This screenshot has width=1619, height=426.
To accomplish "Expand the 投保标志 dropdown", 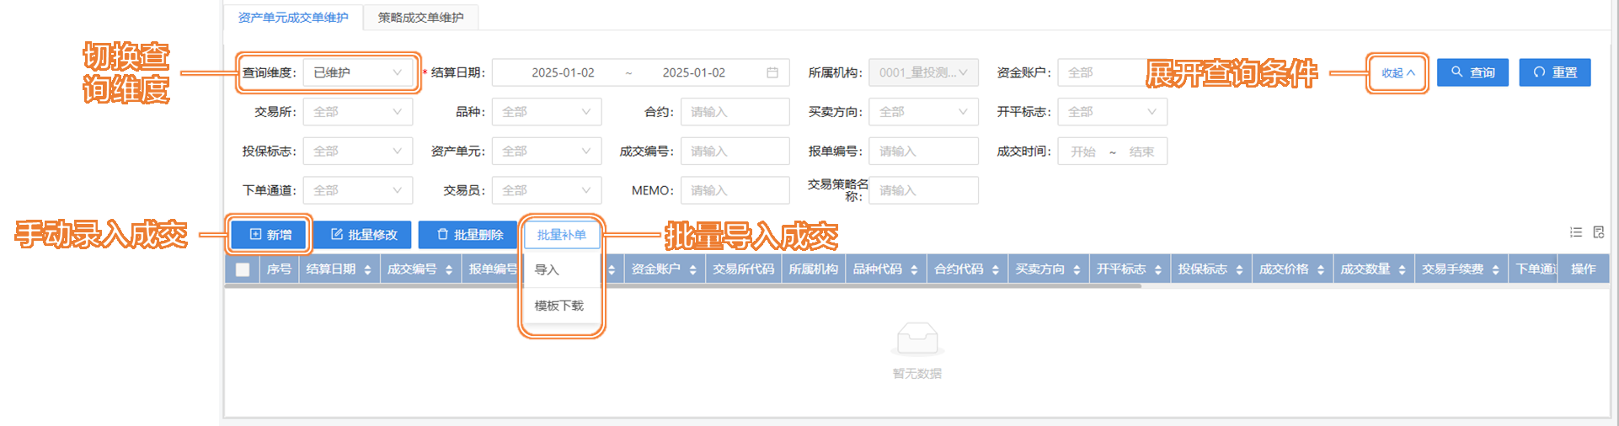I will pos(358,151).
